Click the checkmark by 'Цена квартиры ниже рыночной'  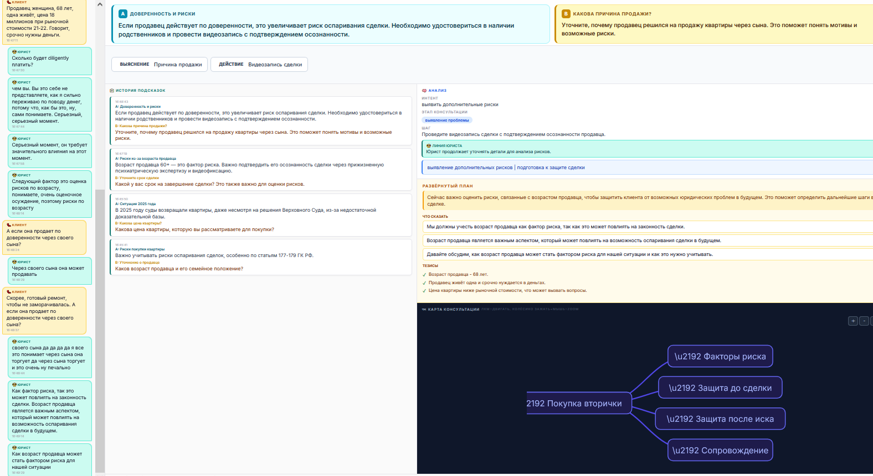click(x=424, y=291)
